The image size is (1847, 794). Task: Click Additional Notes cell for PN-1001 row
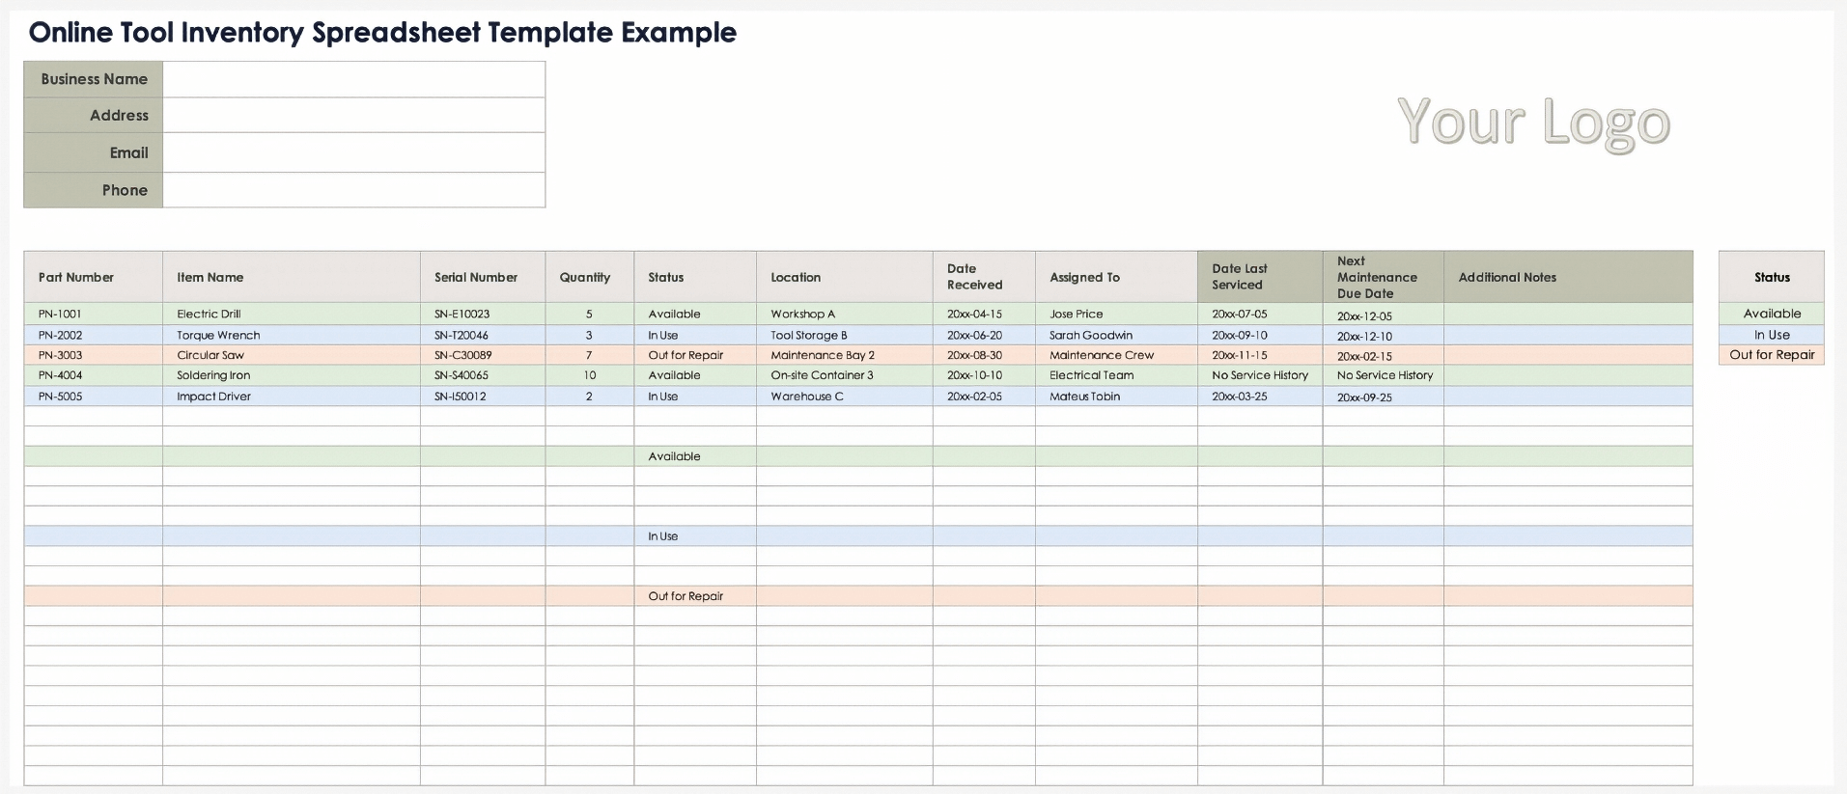click(x=1568, y=314)
